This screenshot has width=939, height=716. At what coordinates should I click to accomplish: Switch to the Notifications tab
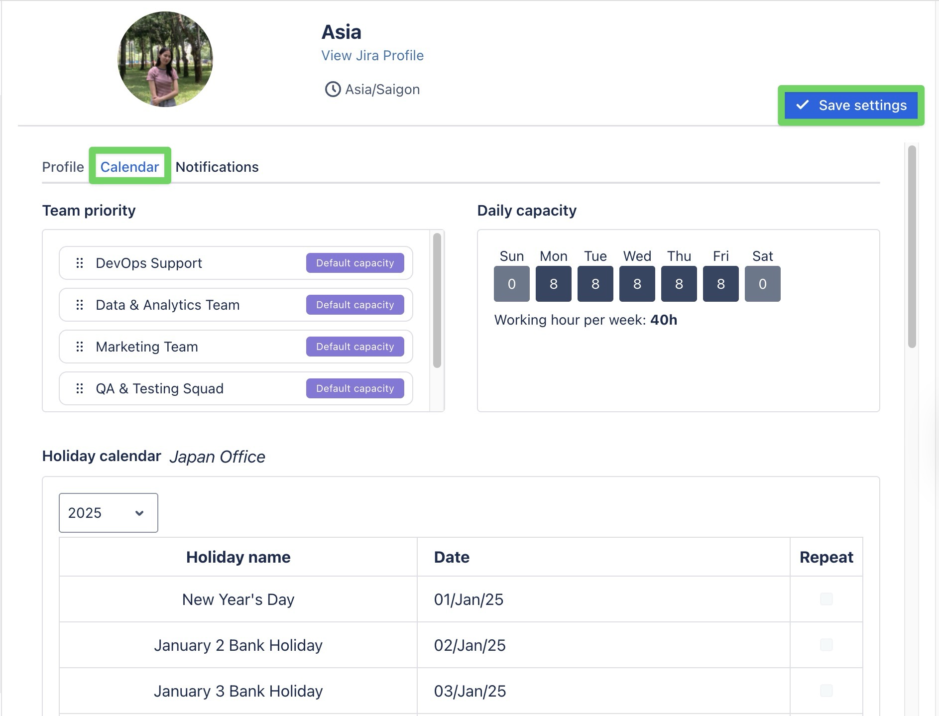[217, 167]
